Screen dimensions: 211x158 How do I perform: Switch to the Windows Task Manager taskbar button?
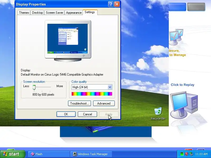(91, 154)
